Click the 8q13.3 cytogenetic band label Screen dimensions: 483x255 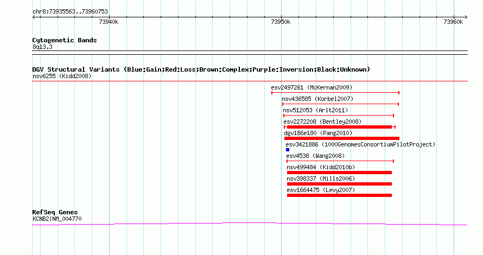pyautogui.click(x=42, y=47)
